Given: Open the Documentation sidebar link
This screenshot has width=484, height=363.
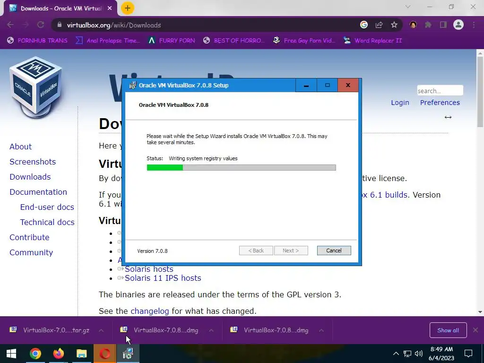Looking at the screenshot, I should [x=38, y=192].
